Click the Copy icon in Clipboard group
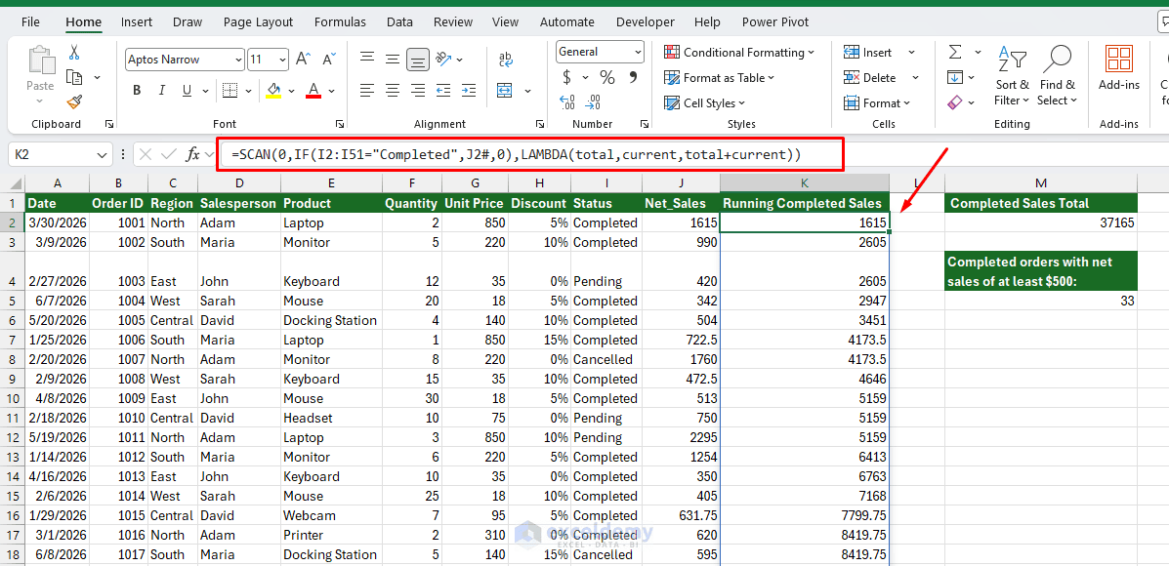The height and width of the screenshot is (566, 1169). 74,77
